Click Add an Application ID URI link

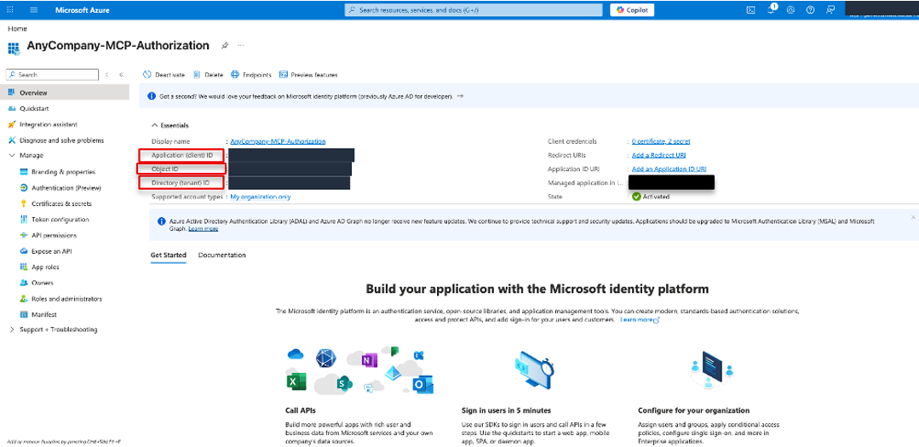(669, 169)
